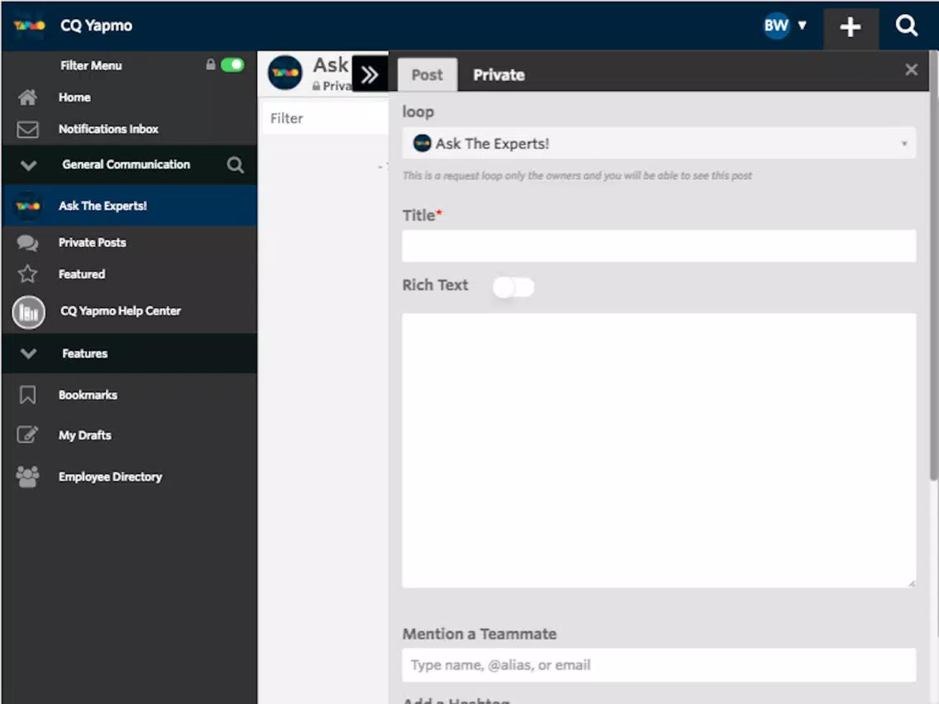
Task: Click the plus icon to create new post
Action: click(x=851, y=27)
